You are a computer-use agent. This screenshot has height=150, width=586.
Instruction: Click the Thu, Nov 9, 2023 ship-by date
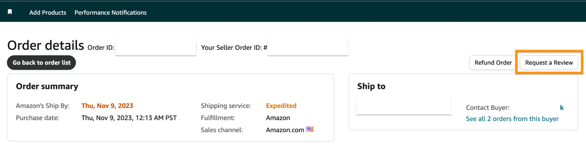(x=107, y=106)
